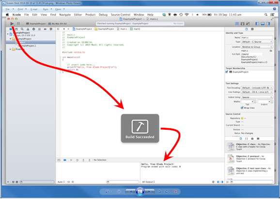Expand the Products folder
The image size is (280, 199).
(10, 49)
